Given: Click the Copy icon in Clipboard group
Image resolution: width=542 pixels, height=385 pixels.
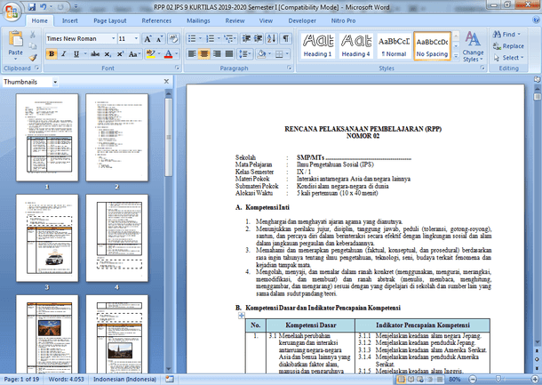Looking at the screenshot, I should (33, 46).
